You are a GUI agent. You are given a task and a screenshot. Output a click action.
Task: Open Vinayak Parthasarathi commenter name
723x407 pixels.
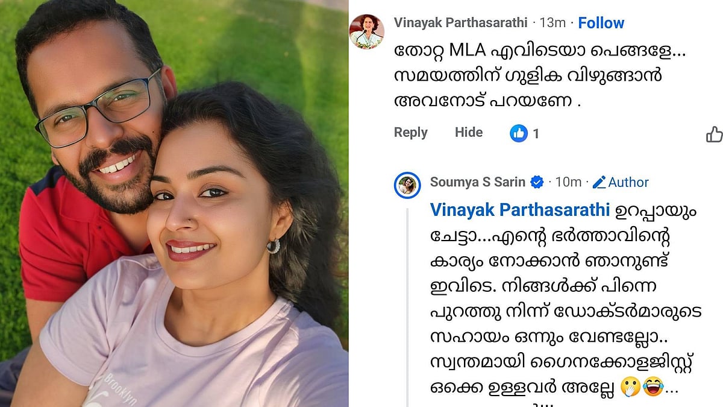pos(461,23)
